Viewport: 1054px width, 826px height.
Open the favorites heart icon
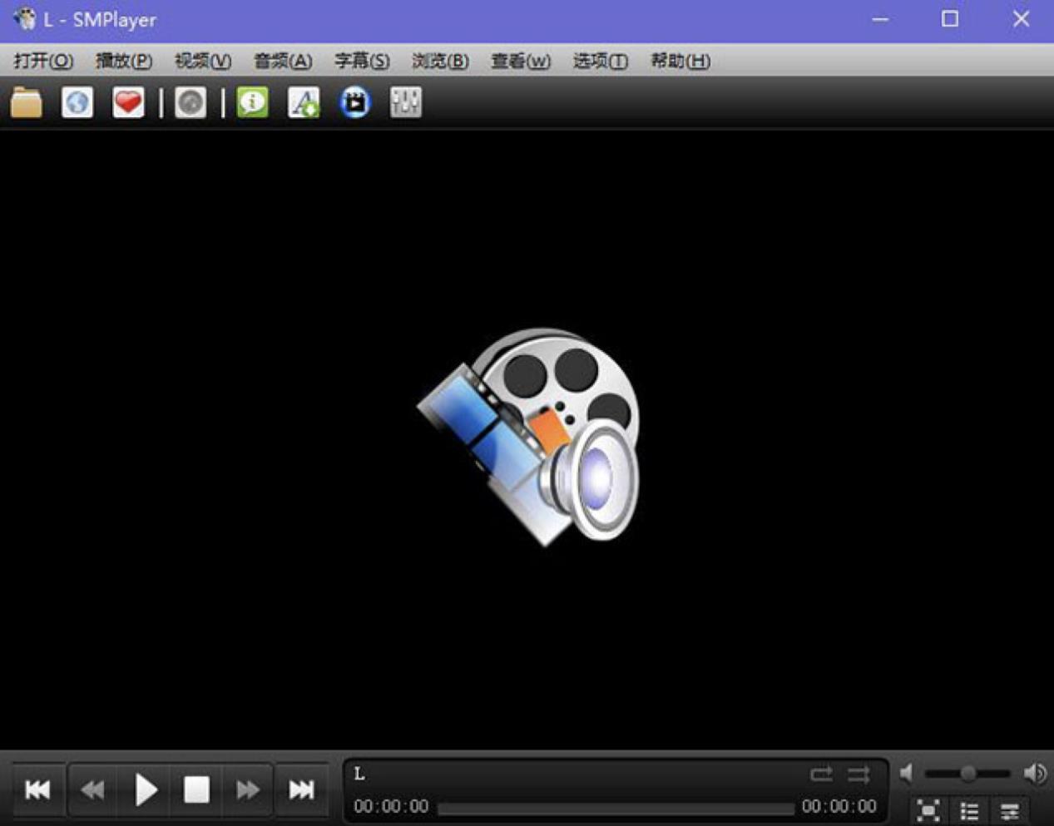click(x=126, y=102)
